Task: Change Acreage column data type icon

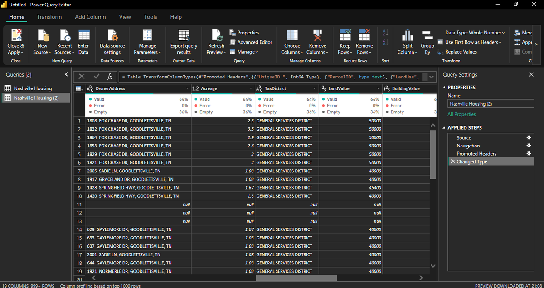Action: click(x=196, y=88)
